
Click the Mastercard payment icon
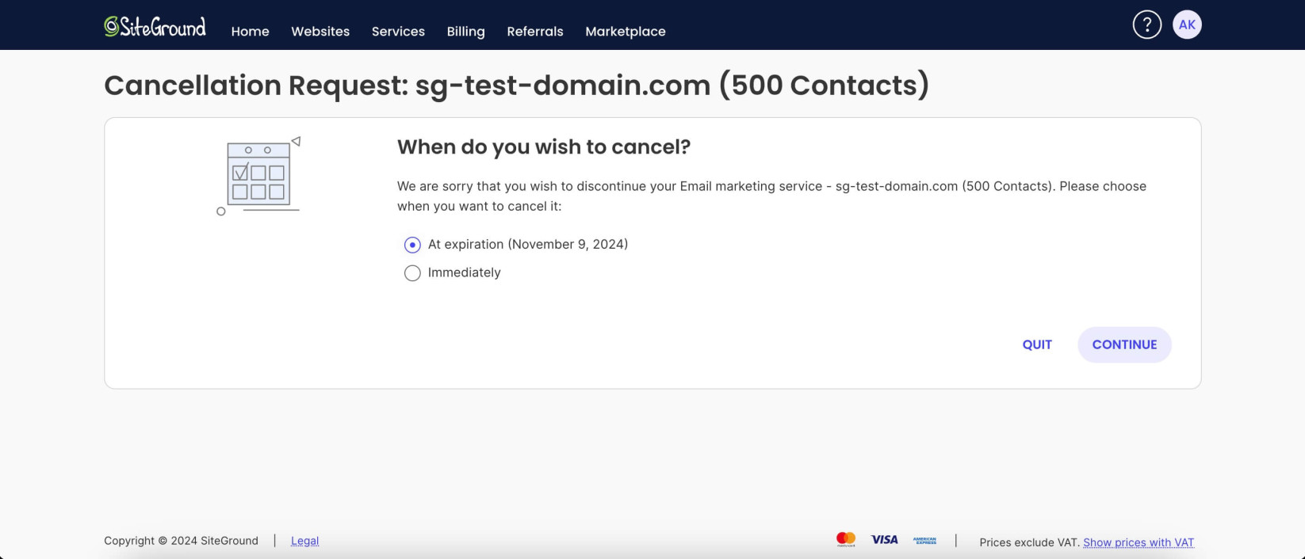click(x=846, y=540)
